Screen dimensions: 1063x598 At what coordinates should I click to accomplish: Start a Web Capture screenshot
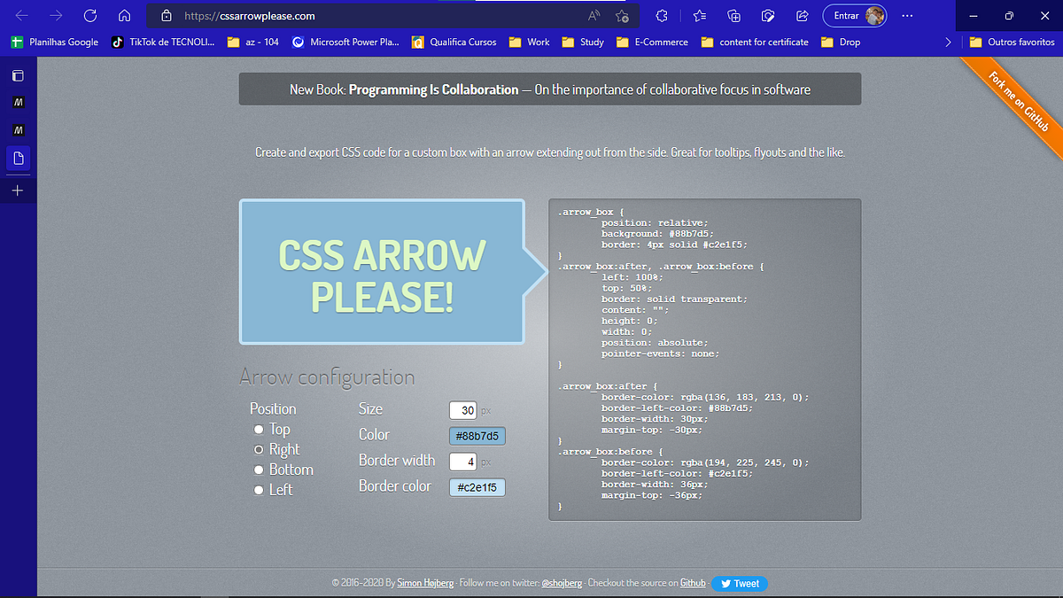(768, 15)
